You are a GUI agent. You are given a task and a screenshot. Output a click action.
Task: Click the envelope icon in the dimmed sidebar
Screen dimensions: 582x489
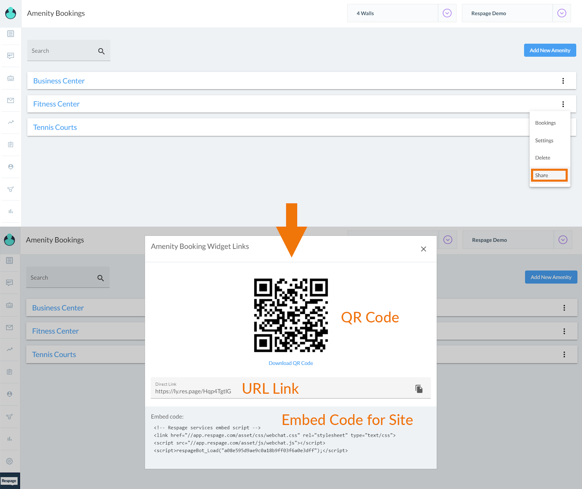[9, 327]
